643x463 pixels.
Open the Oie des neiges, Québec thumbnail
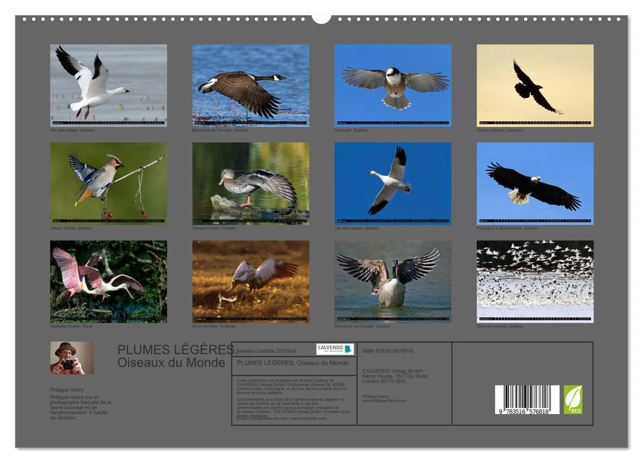(x=111, y=86)
